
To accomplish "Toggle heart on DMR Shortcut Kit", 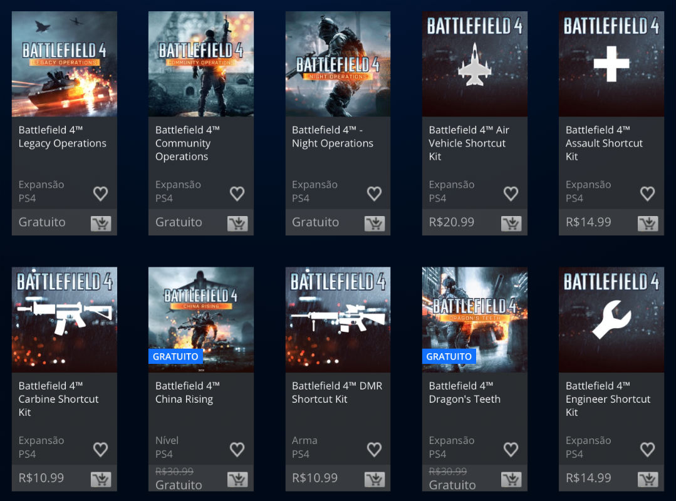I will pos(374,449).
